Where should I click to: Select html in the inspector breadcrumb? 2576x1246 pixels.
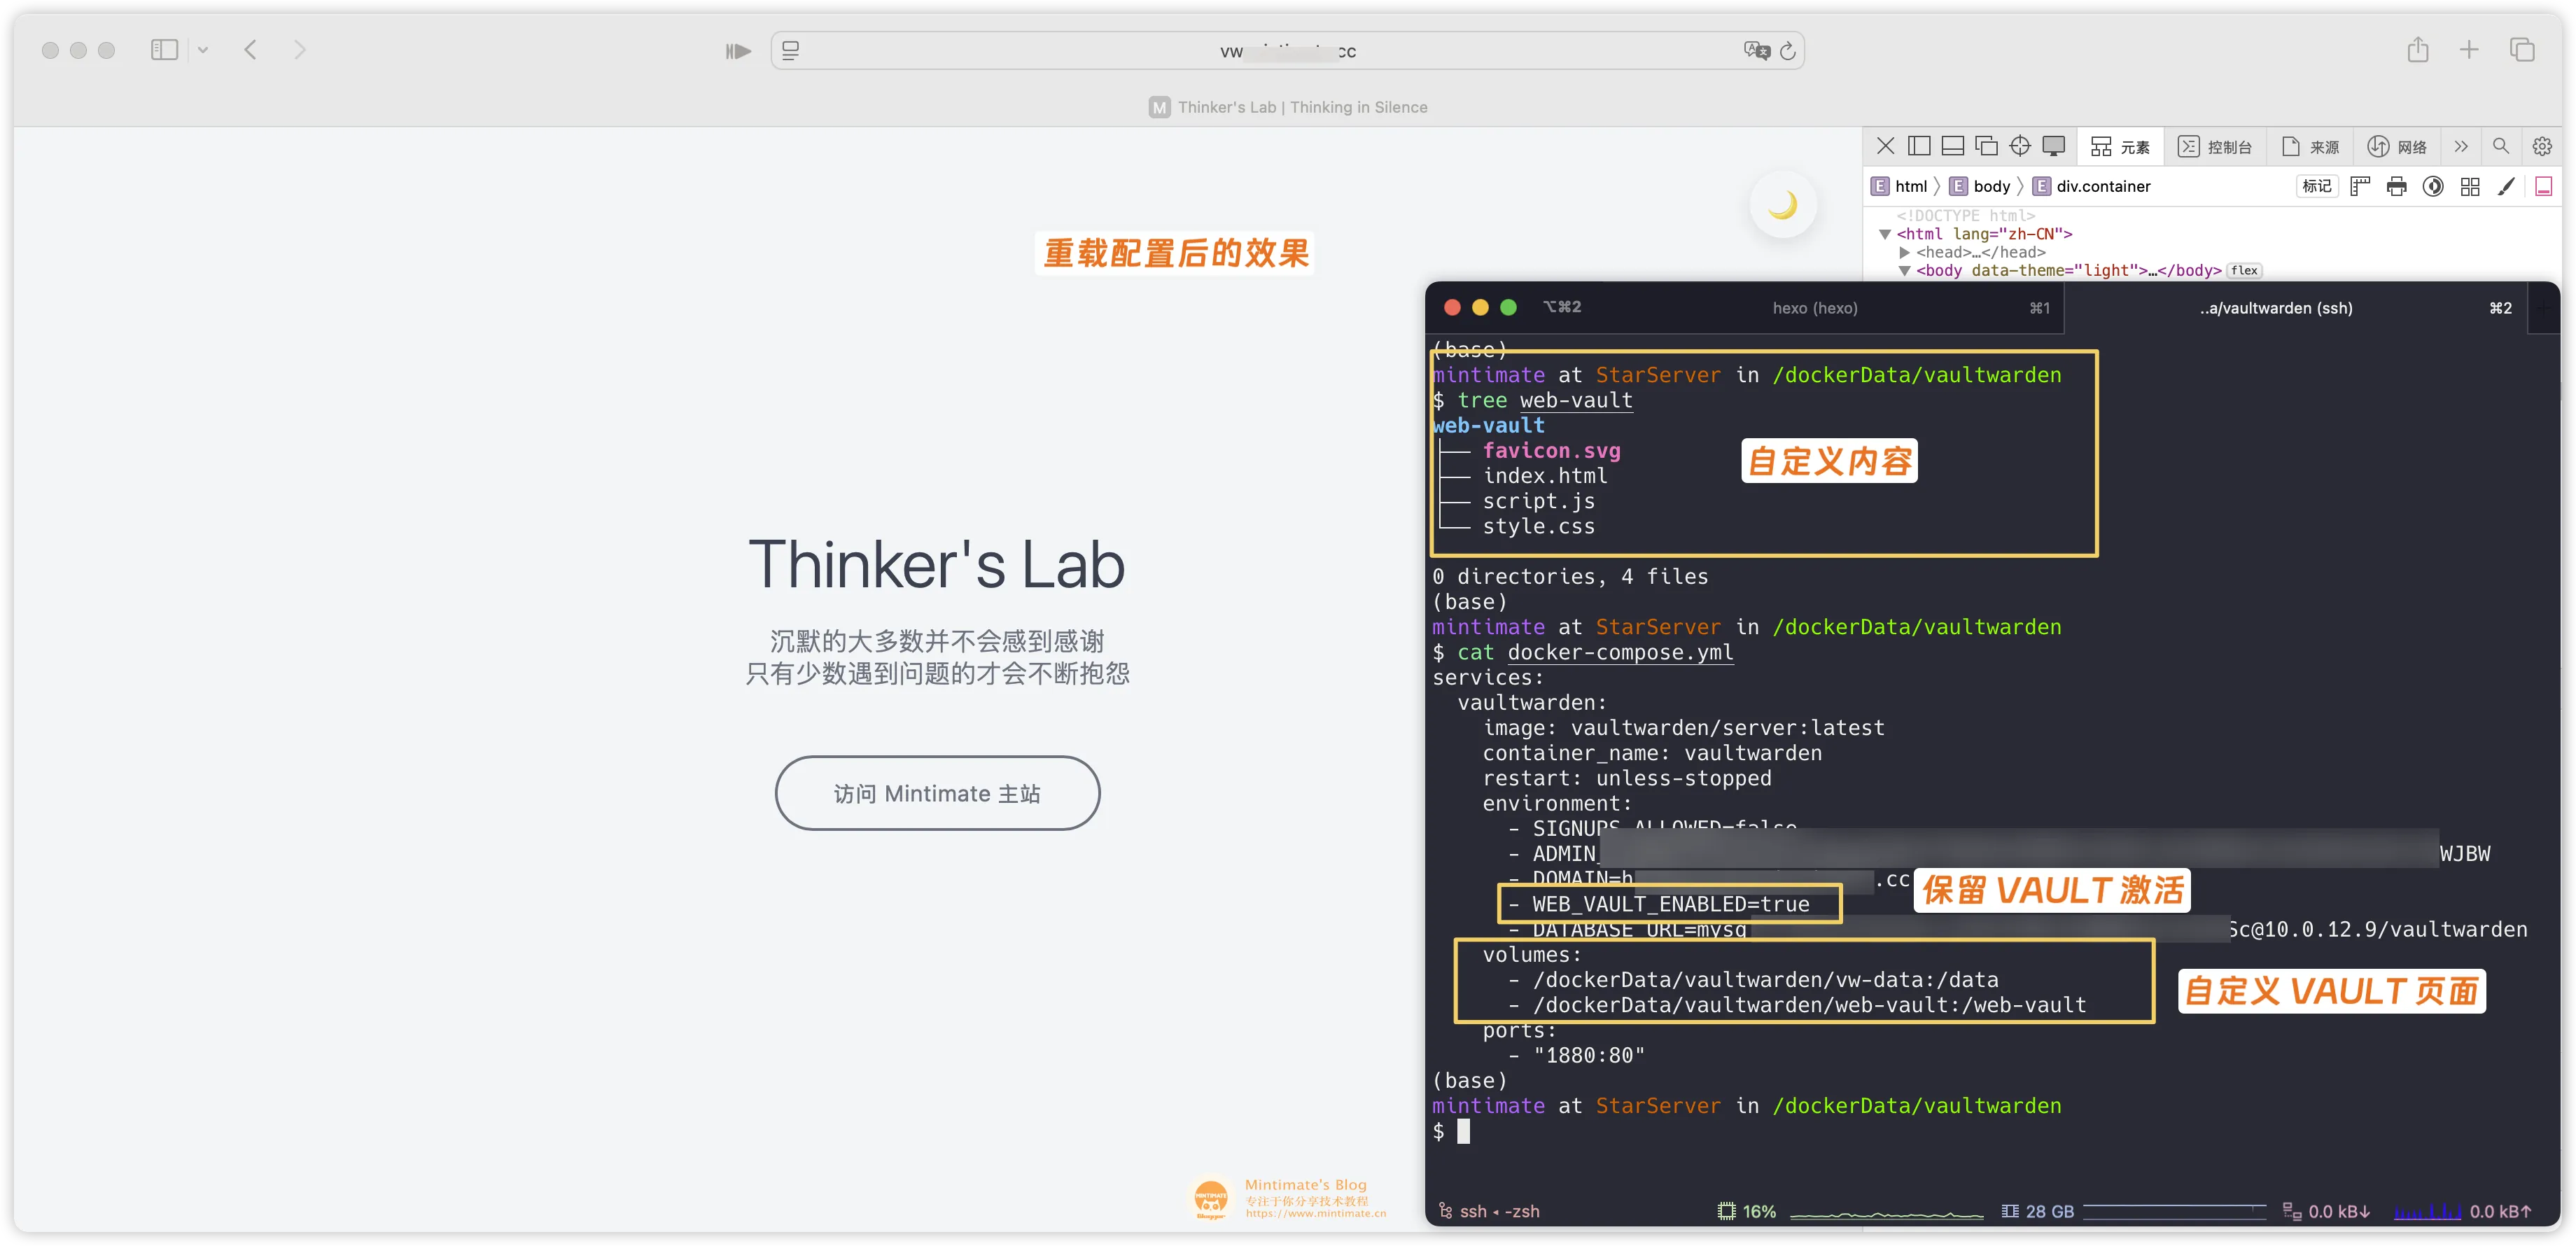click(x=1900, y=187)
